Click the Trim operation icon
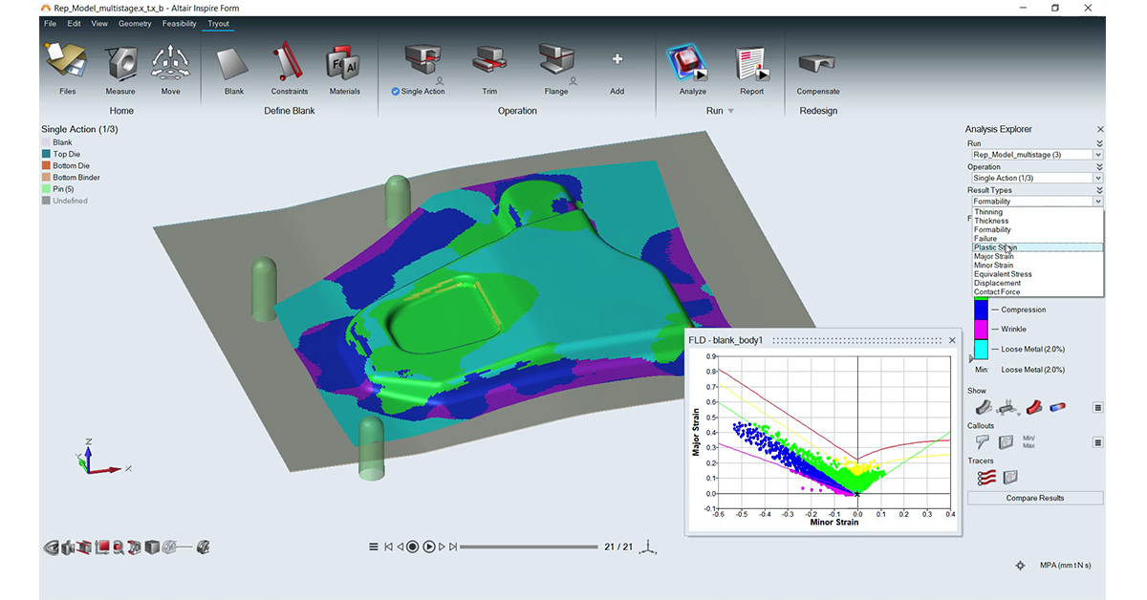 pyautogui.click(x=489, y=61)
